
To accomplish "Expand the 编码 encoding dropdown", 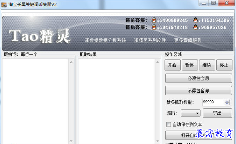I will tap(190, 113).
